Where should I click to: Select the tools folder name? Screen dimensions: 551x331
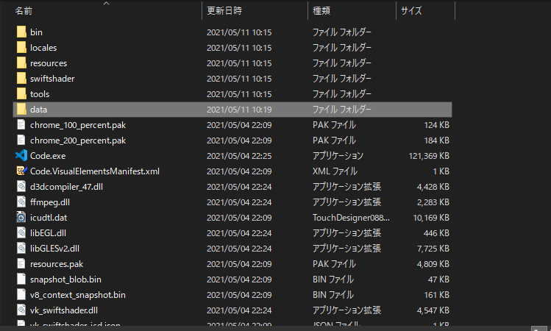pos(40,94)
